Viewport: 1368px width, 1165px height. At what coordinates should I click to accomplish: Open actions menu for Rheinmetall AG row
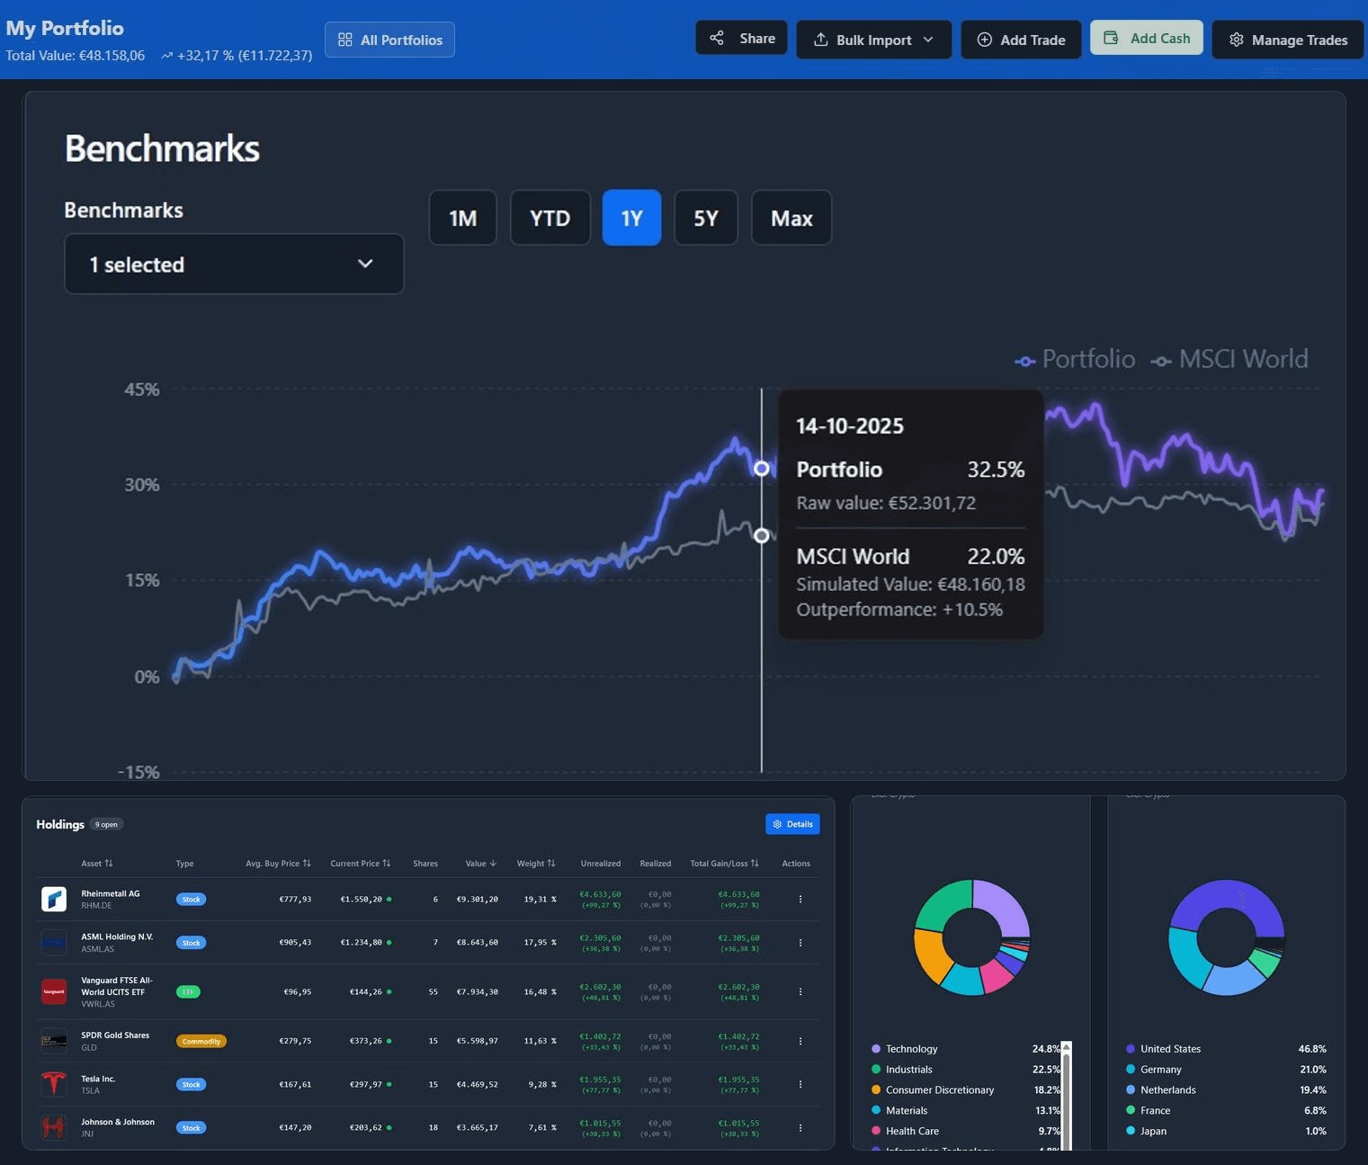tap(800, 899)
